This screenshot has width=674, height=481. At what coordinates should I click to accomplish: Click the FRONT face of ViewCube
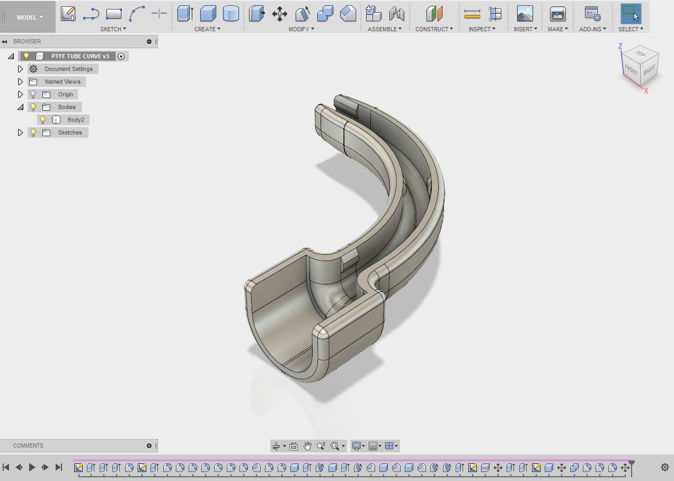click(631, 69)
